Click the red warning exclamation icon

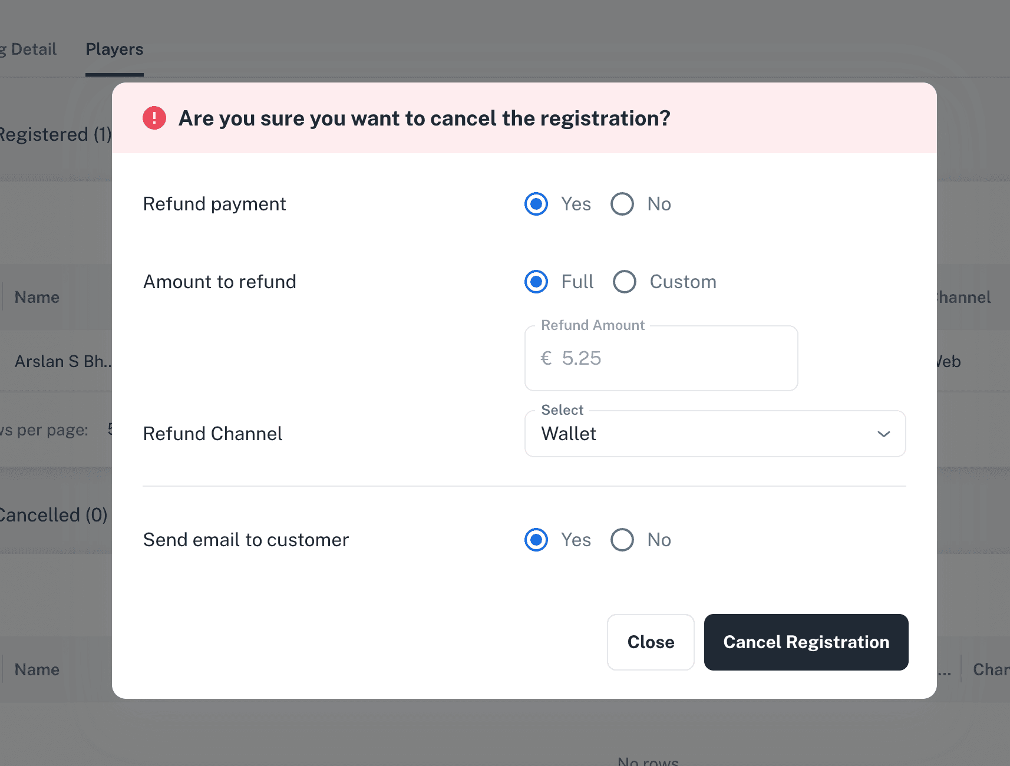pos(154,118)
